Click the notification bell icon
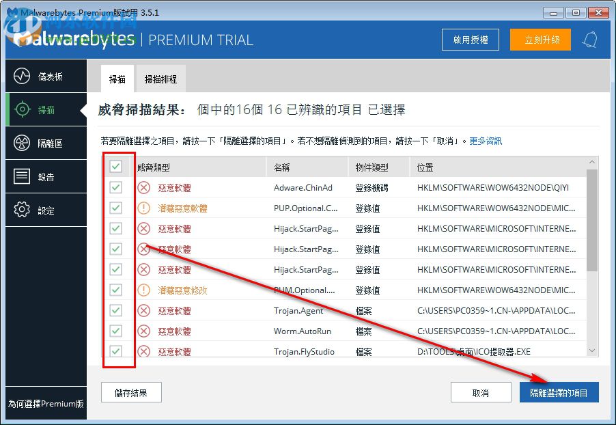 point(591,40)
